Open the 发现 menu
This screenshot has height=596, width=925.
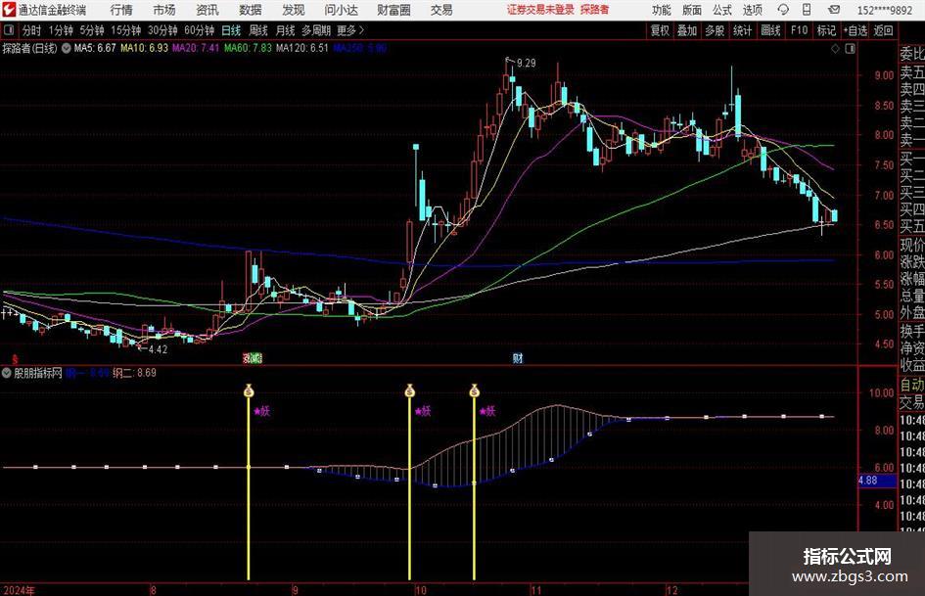pos(294,10)
